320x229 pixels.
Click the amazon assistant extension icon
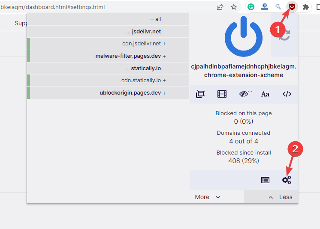[x=265, y=7]
